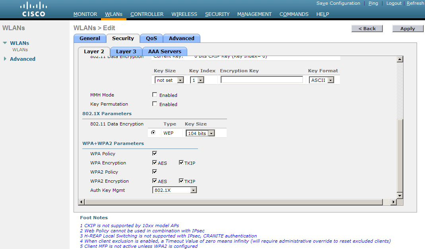Image resolution: width=425 pixels, height=249 pixels.
Task: Click the Cisco logo
Action: point(34,9)
